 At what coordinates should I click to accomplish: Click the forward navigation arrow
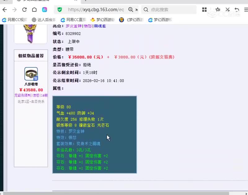(x=15, y=10)
